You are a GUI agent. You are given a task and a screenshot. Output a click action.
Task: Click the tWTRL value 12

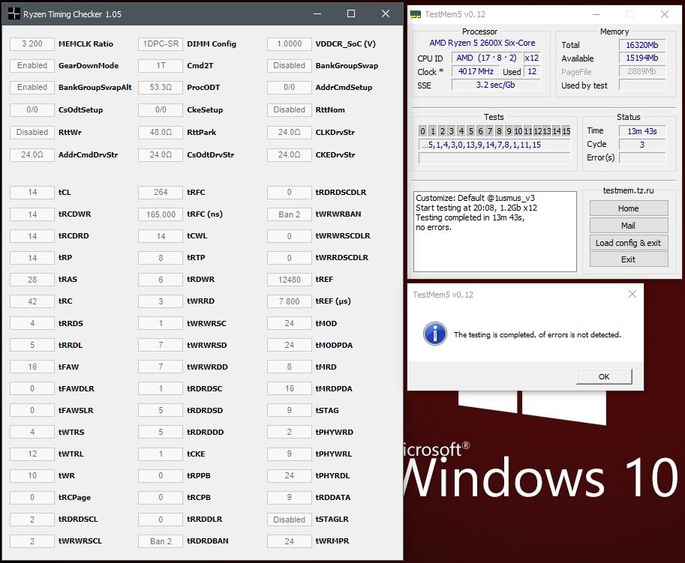tap(32, 454)
